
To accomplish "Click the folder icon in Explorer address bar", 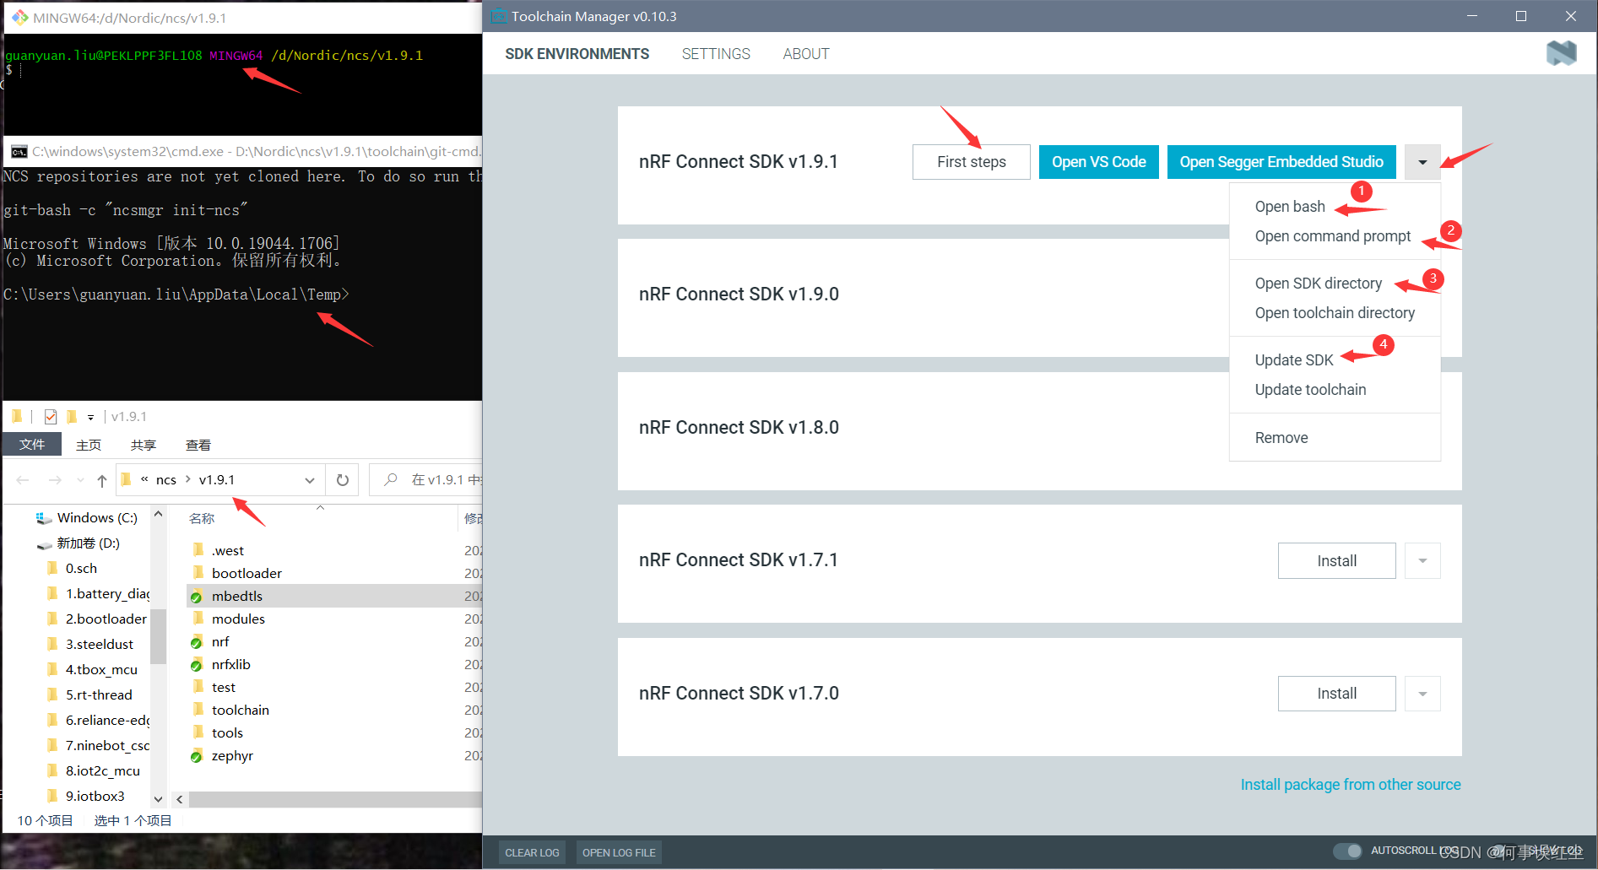I will click(127, 479).
